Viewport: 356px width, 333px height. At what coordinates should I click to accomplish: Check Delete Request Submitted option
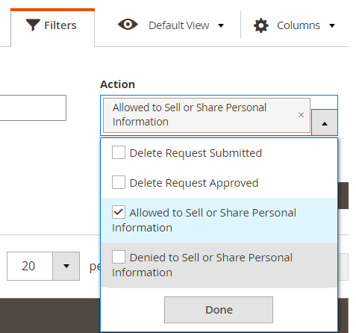[x=119, y=152]
